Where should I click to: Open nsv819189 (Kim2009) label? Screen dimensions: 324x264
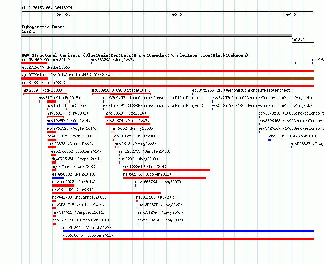click(x=157, y=197)
